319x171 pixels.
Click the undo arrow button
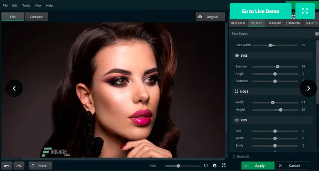point(7,166)
